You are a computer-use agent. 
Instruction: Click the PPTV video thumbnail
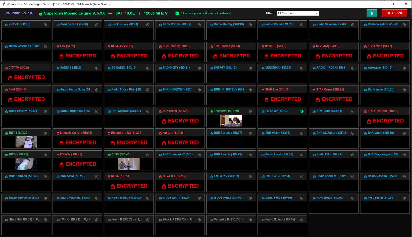(26, 164)
